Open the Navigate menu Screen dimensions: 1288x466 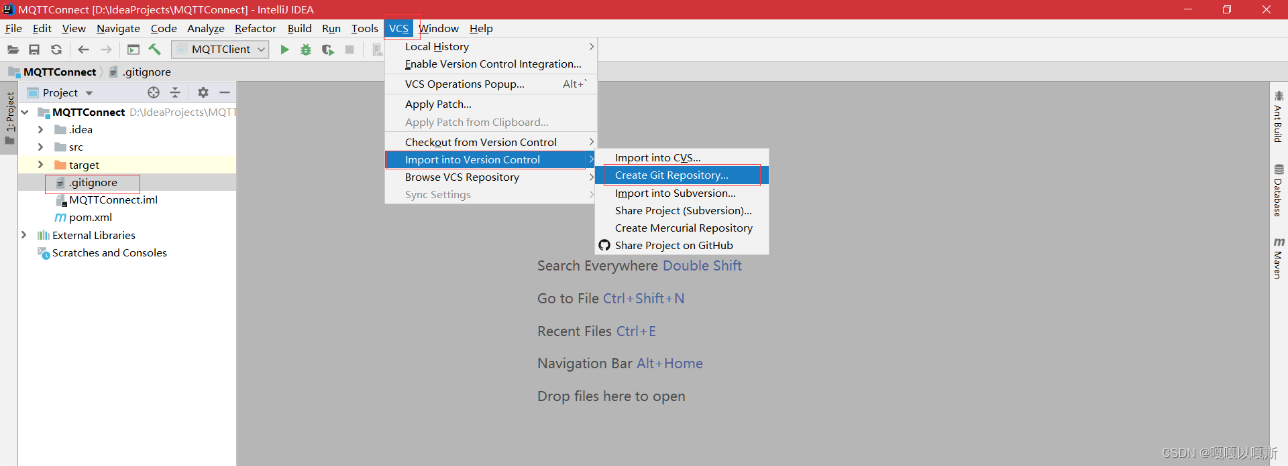pyautogui.click(x=118, y=28)
